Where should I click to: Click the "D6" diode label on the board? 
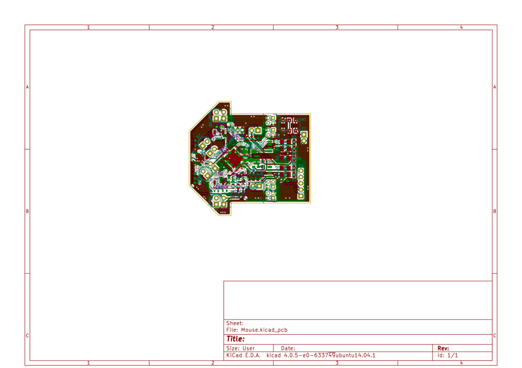211,124
